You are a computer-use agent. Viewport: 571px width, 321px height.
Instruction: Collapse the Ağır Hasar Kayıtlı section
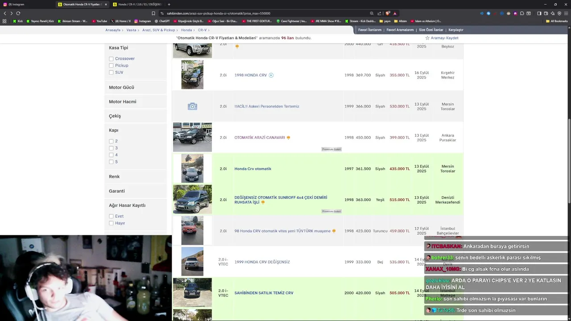pyautogui.click(x=127, y=206)
